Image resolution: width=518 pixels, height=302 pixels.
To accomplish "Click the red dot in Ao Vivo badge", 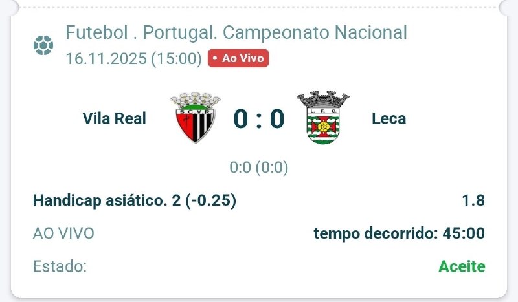I will coord(214,58).
